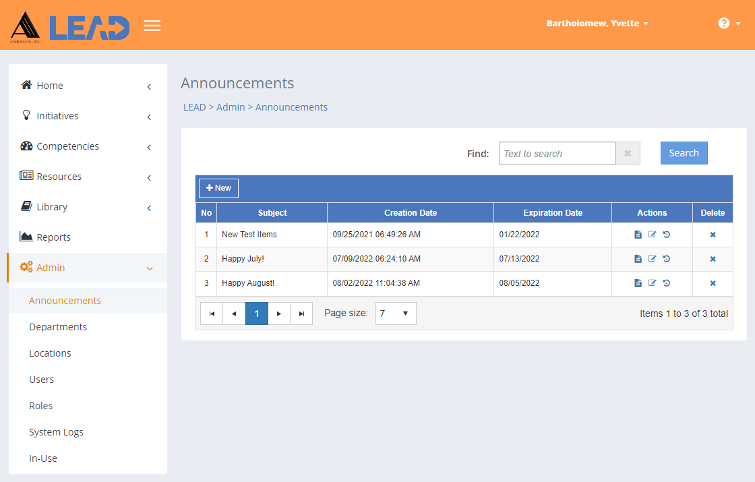
Task: Click the history icon for Happy August!
Action: [x=667, y=283]
